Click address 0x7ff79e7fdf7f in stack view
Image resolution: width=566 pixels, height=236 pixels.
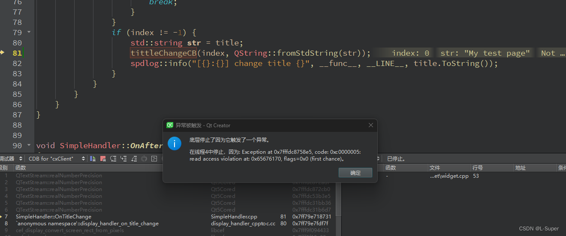point(310,224)
